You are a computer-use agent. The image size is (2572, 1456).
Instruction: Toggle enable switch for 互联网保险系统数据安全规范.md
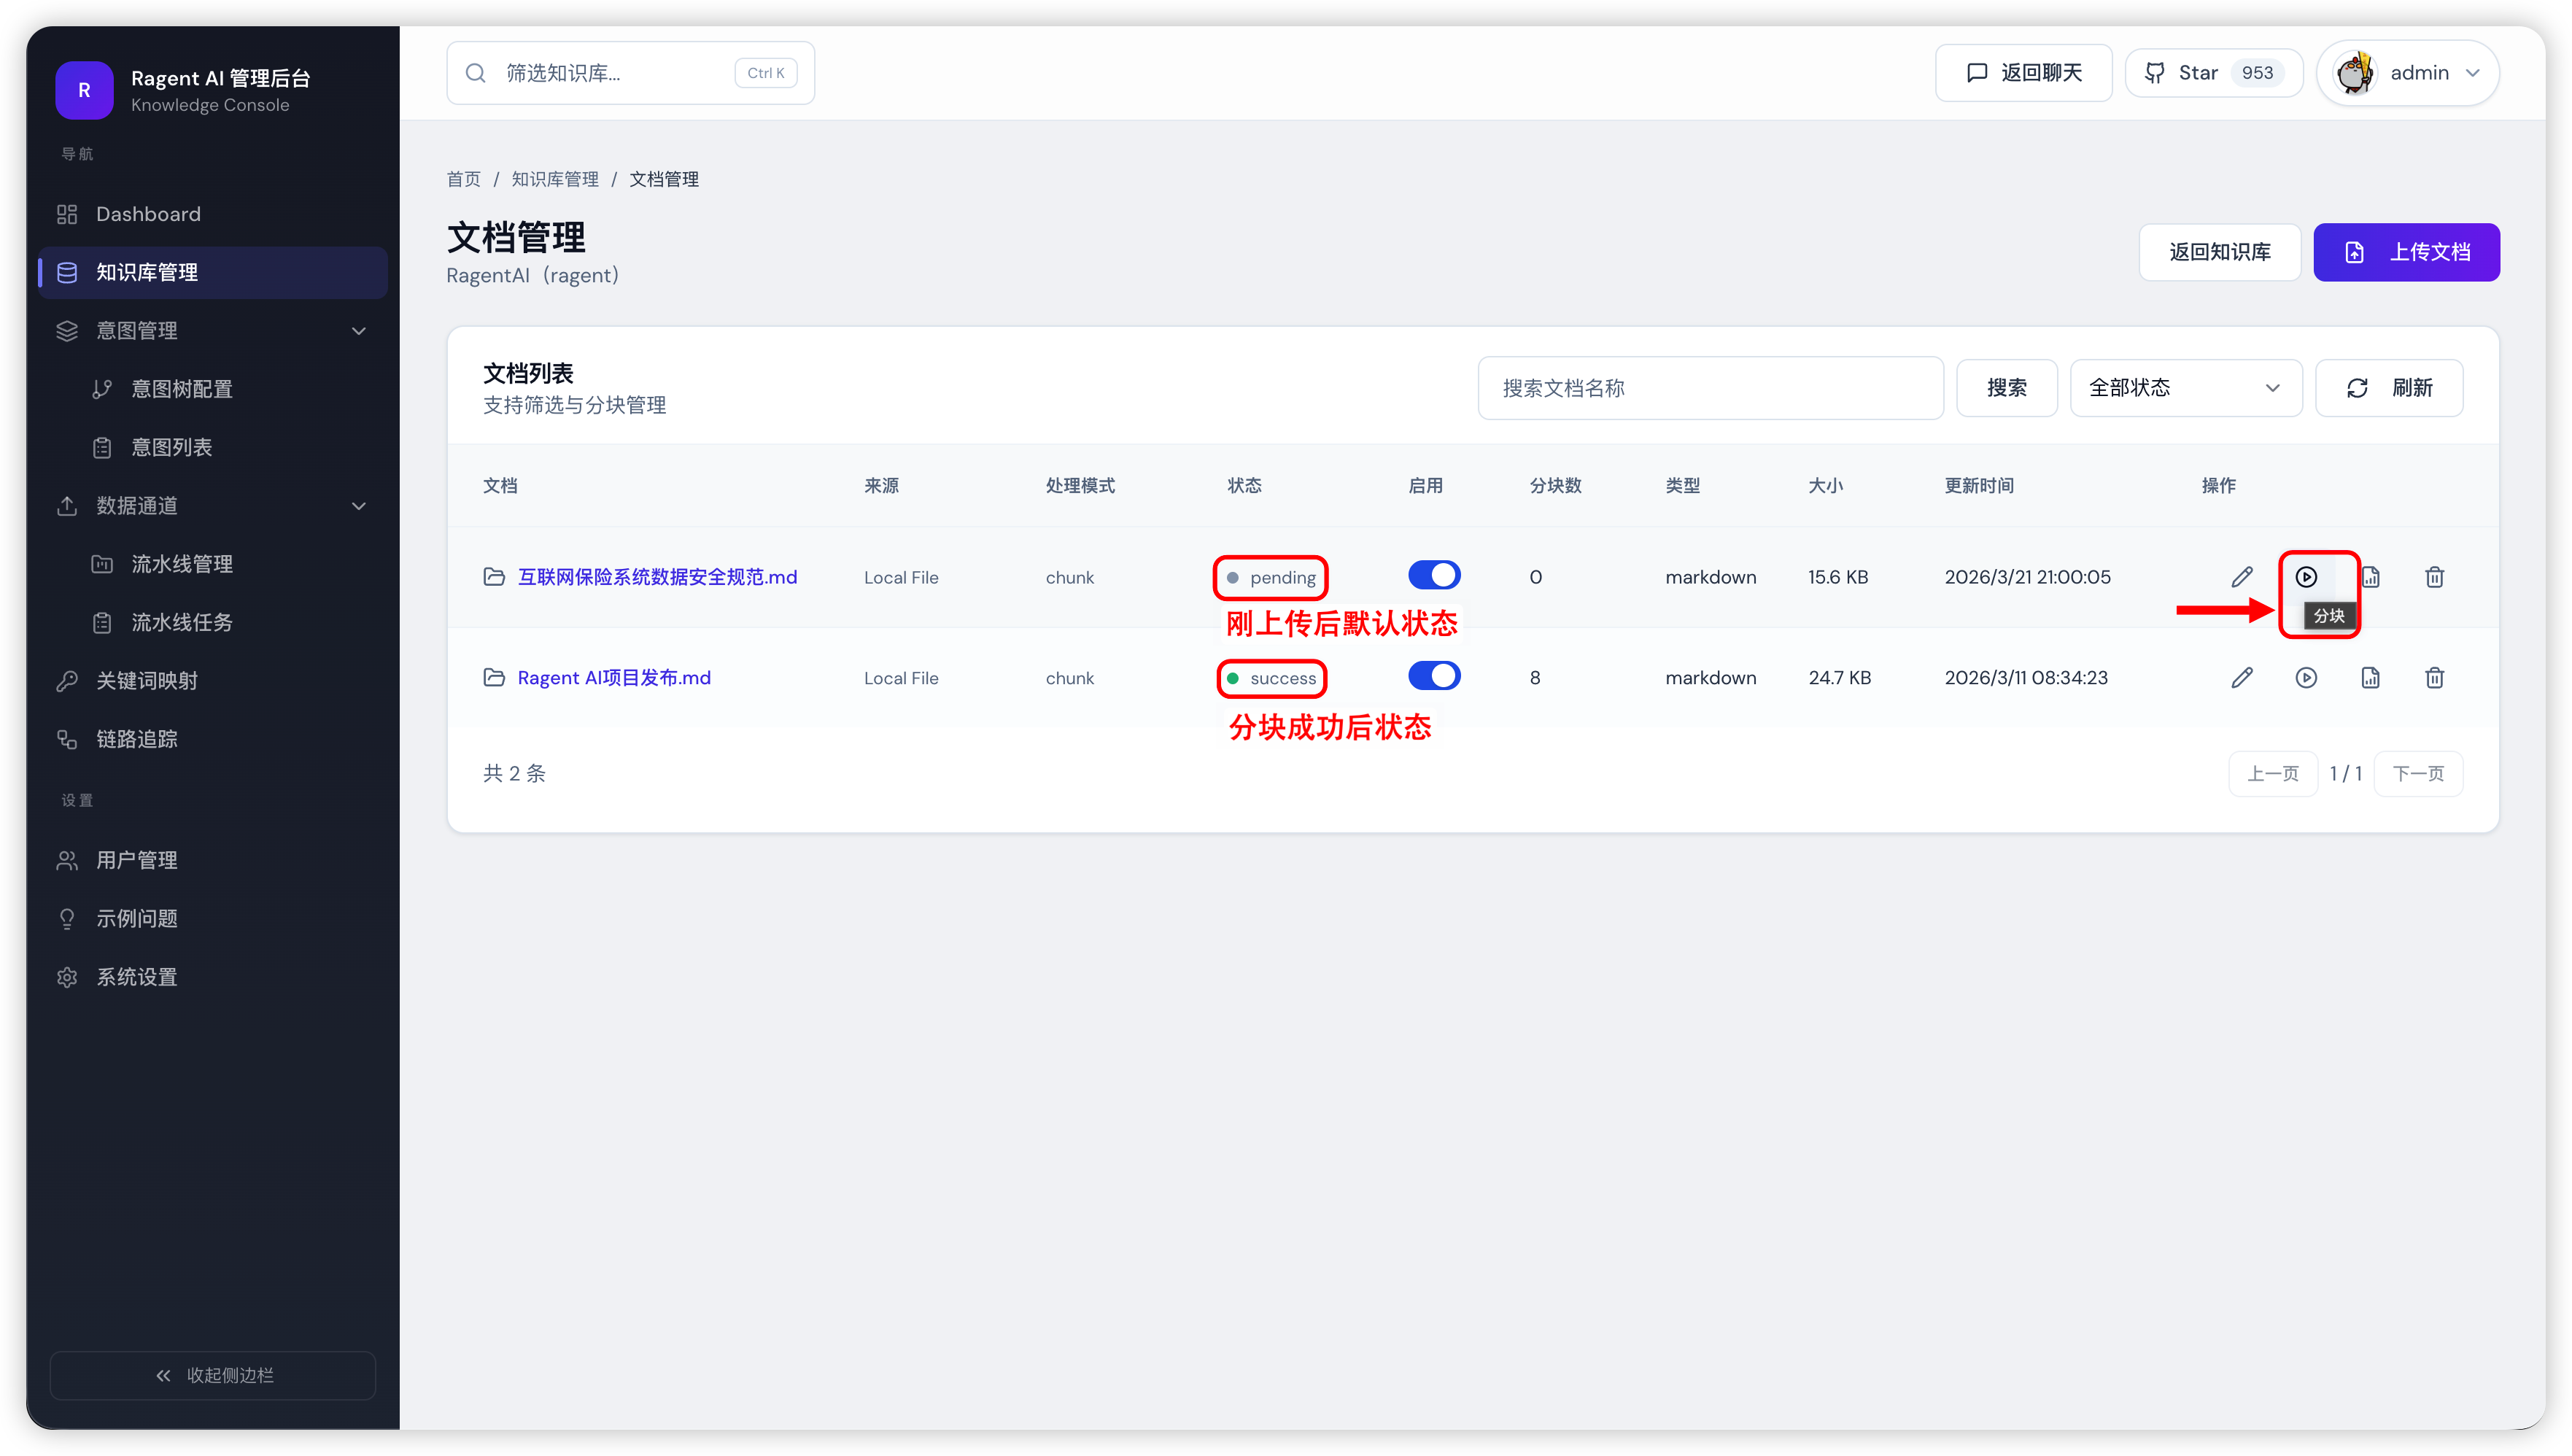pyautogui.click(x=1433, y=575)
